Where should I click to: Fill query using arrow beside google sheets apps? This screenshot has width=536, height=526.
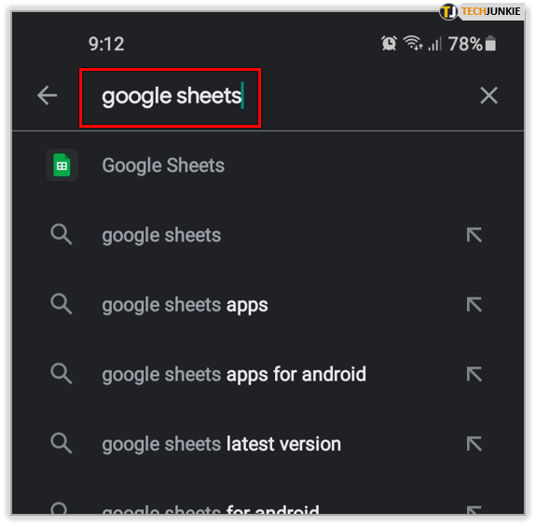click(474, 304)
